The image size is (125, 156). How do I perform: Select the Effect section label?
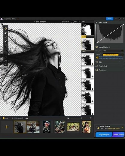[x=84, y=52]
